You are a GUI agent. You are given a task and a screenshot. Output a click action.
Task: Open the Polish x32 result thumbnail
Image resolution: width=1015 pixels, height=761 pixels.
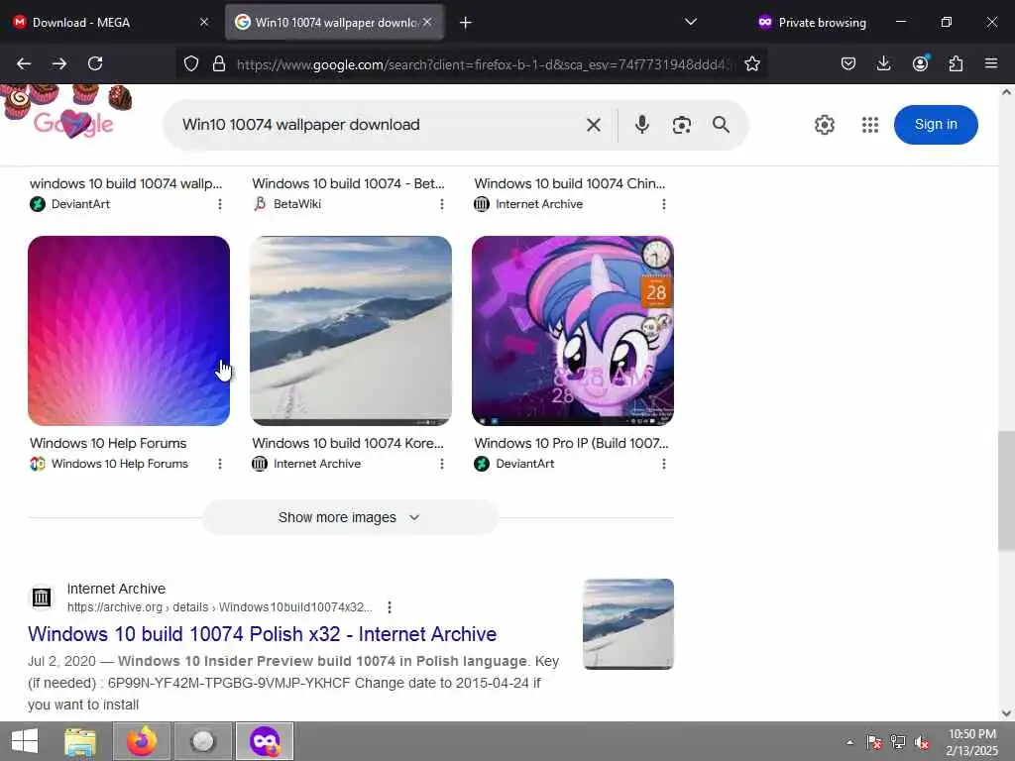(627, 624)
